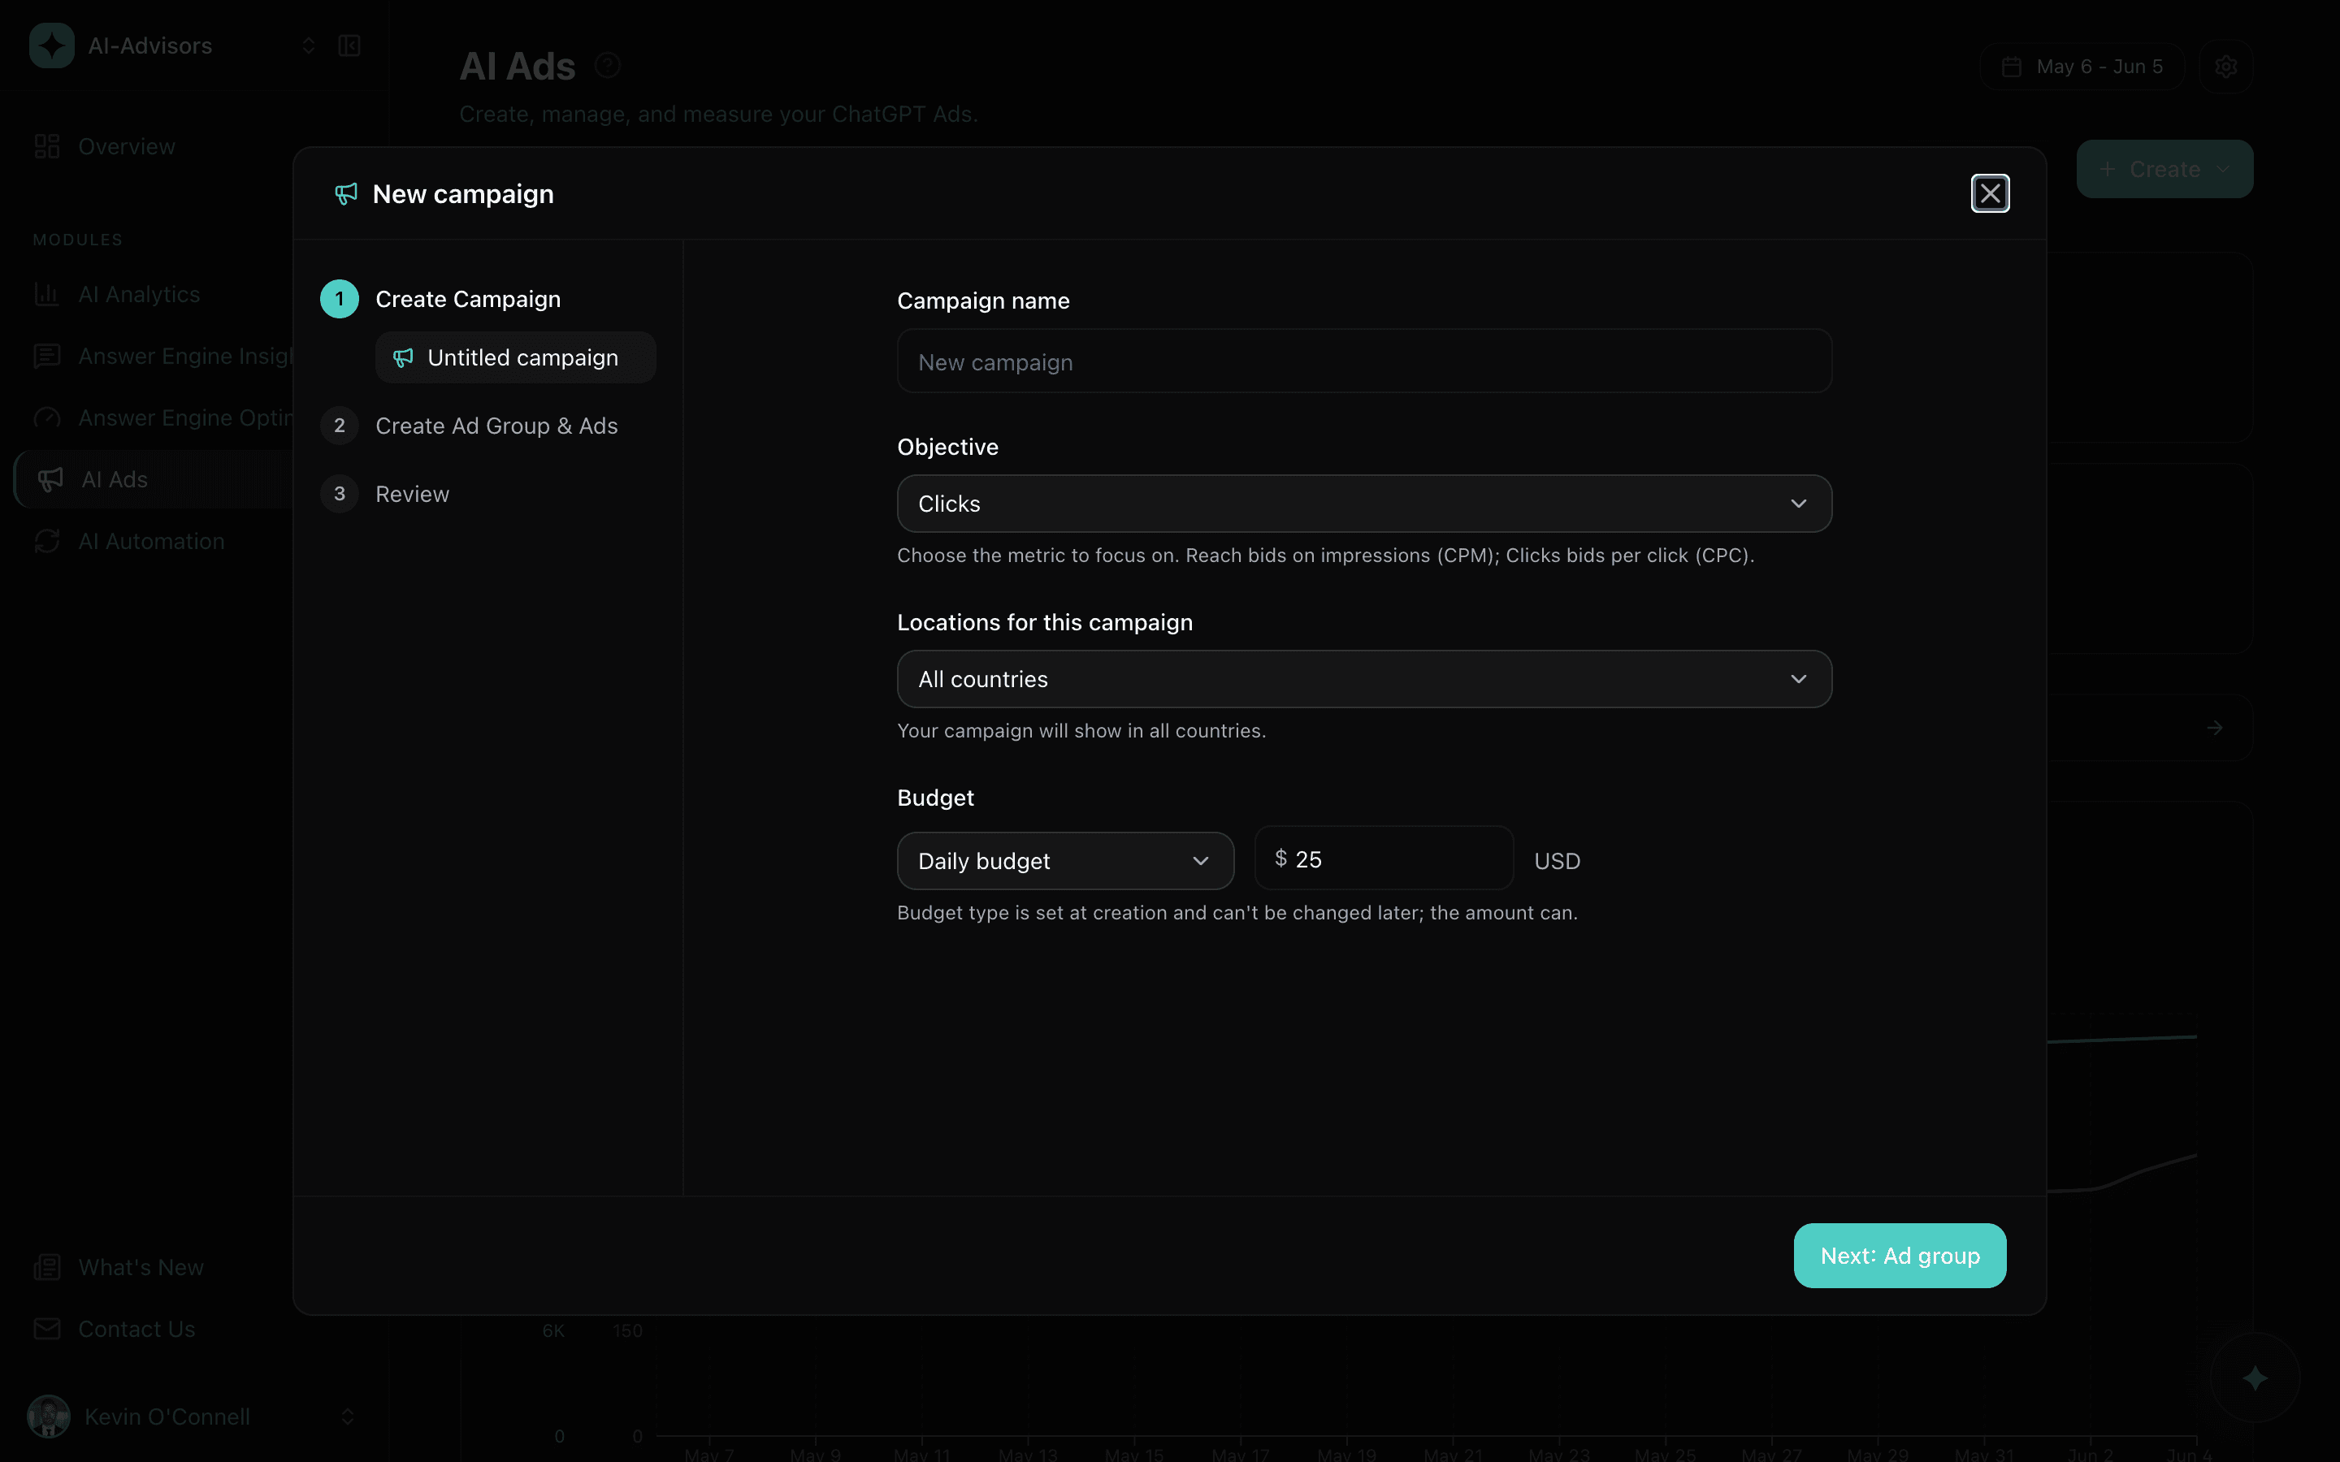This screenshot has height=1462, width=2340.
Task: Click the right arrow on background card
Action: [x=2214, y=727]
